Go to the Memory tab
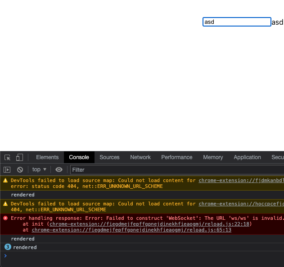 click(213, 157)
